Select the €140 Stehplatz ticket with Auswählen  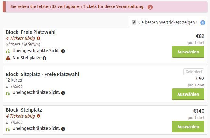(x=188, y=127)
